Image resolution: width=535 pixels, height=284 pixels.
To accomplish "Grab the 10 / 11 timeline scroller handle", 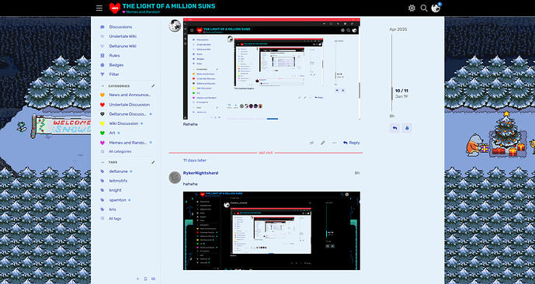I will coord(391,93).
